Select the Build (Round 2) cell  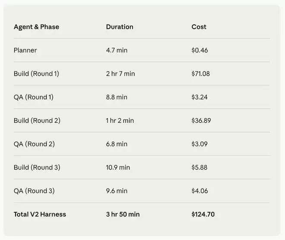coord(37,120)
